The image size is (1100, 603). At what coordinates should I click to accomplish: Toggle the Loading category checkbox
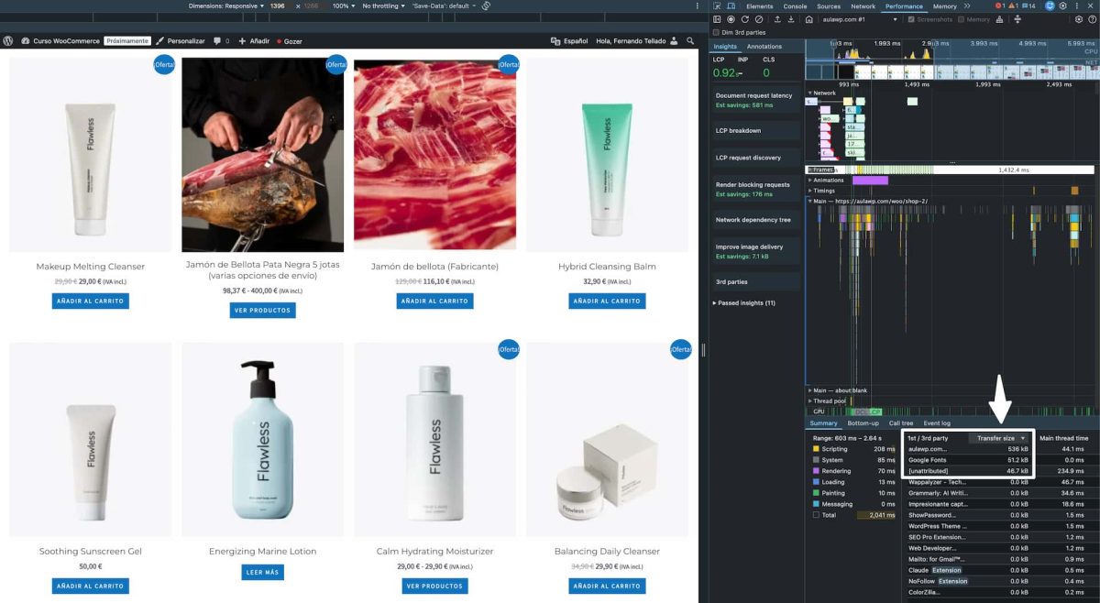pyautogui.click(x=817, y=482)
